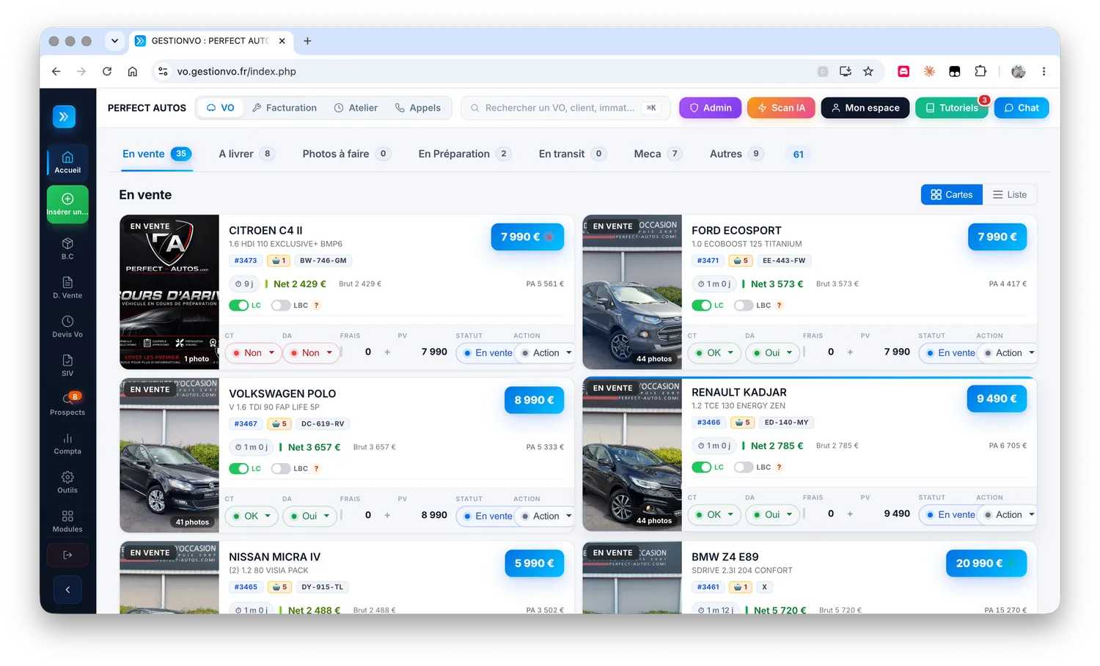Viewport: 1100px width, 666px height.
Task: Switch to A livrer tab
Action: click(x=246, y=154)
